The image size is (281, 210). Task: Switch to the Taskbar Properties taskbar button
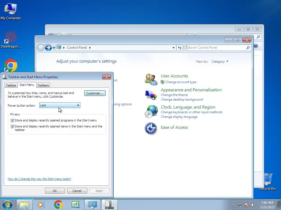[x=109, y=205]
